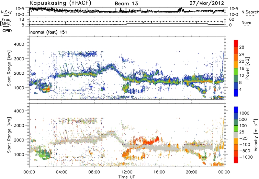Click the "20:00" time tick label

click(x=191, y=172)
